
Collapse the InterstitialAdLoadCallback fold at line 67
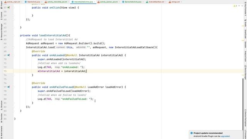click(14, 47)
